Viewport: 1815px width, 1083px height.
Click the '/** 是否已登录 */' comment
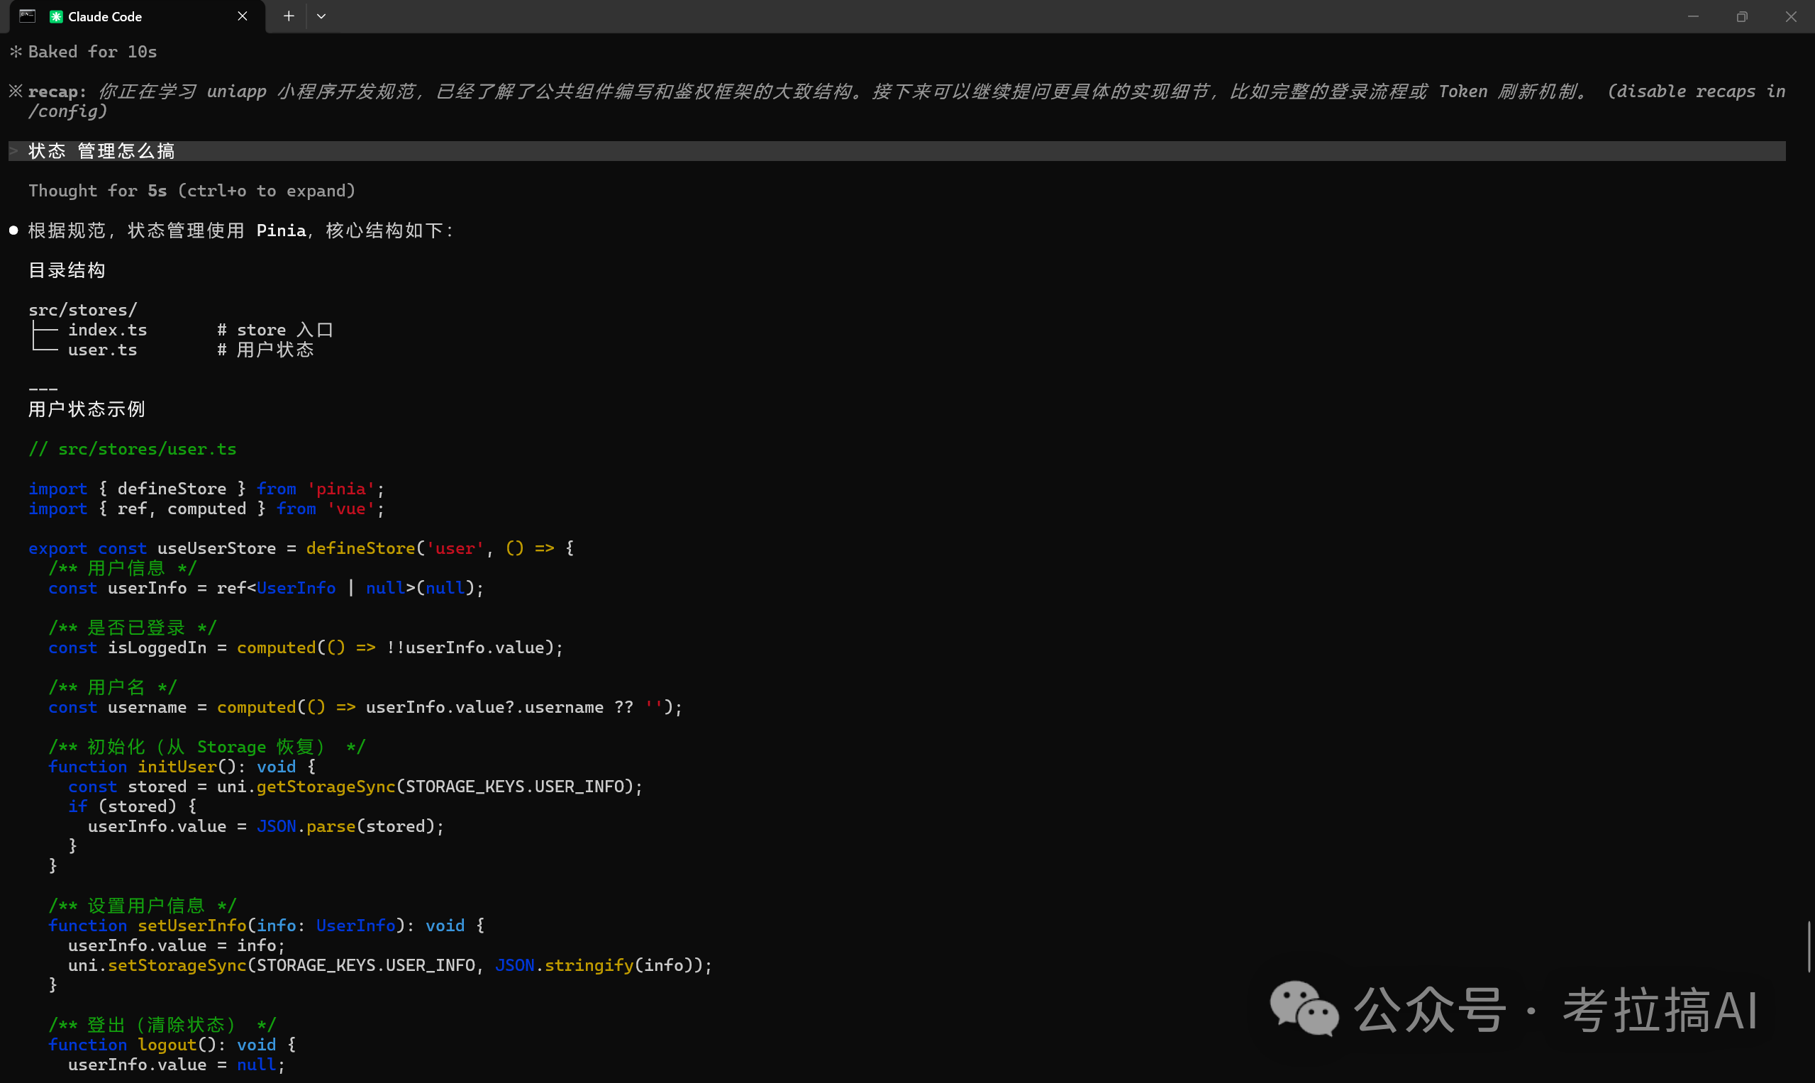pyautogui.click(x=132, y=628)
